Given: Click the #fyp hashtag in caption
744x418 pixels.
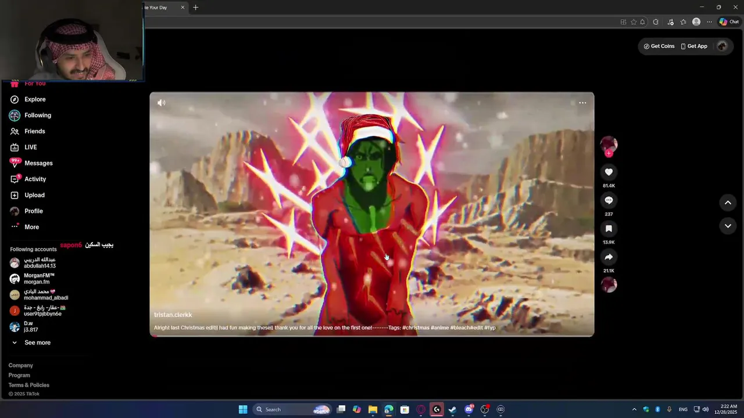Looking at the screenshot, I should [x=489, y=327].
